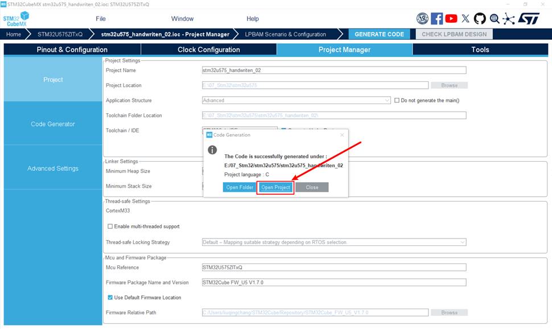Click the 'CortexM33' text
552x329 pixels.
coord(118,211)
